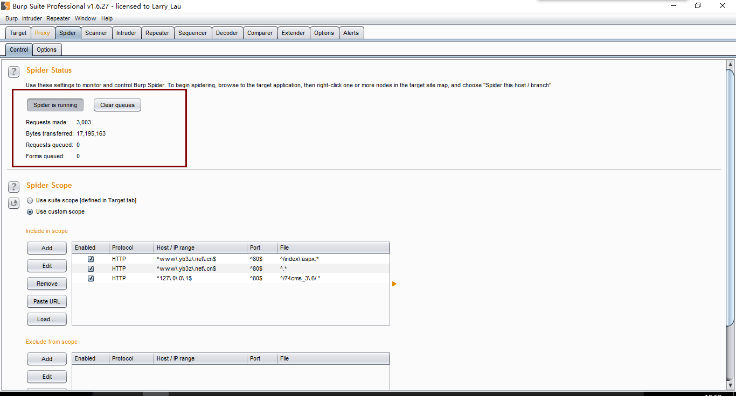Screen dimensions: 736x396
Task: Select the '^127\.0\.0\.1$' host cell
Action: [200, 278]
